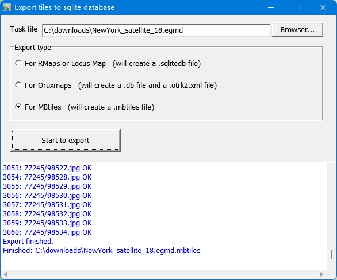This screenshot has width=337, height=280.
Task: Click the maximize button in title bar
Action: pyautogui.click(x=297, y=7)
